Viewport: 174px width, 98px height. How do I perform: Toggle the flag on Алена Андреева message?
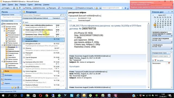[x=63, y=72]
